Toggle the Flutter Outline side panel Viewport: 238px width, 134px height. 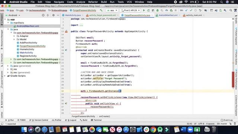236,57
